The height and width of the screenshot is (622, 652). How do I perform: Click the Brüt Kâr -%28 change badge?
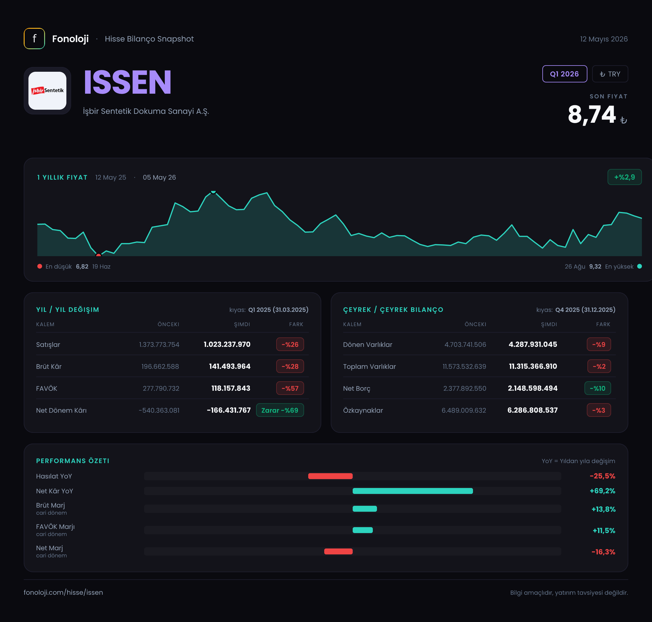(x=290, y=366)
